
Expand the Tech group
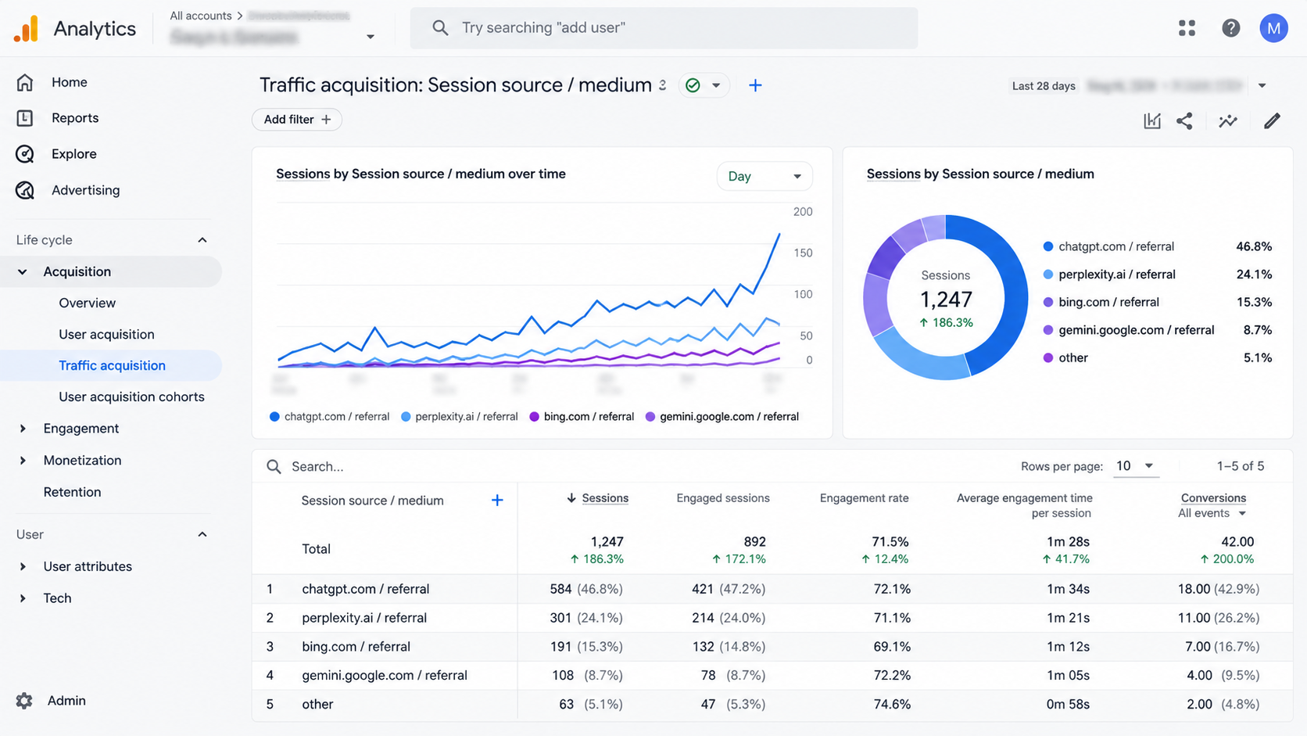pos(23,598)
